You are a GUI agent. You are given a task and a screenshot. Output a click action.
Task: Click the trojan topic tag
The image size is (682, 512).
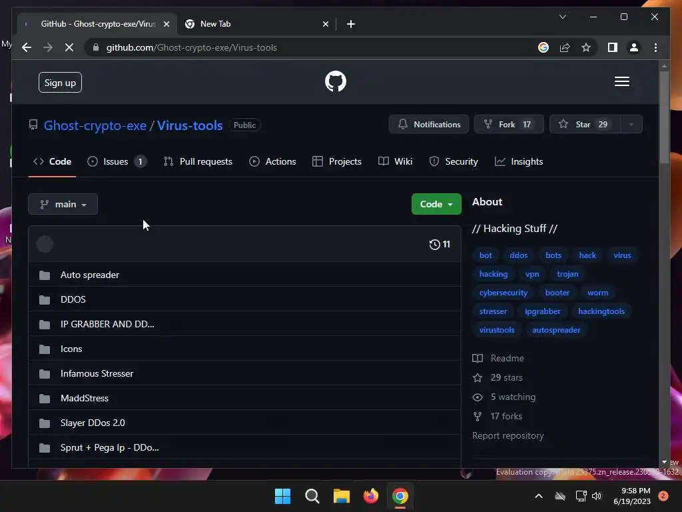[x=567, y=274]
